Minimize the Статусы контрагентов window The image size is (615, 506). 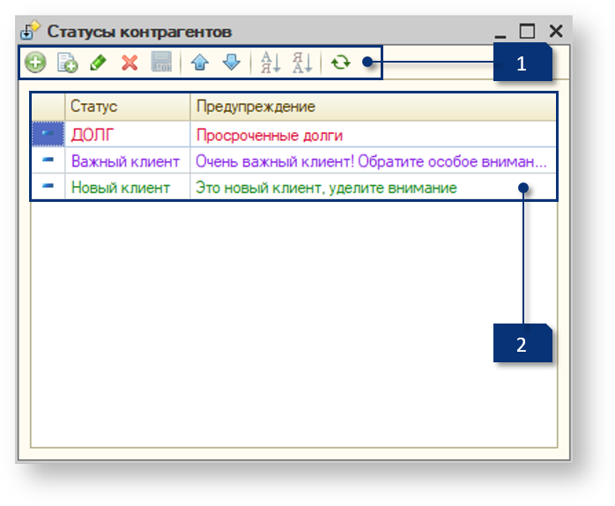(500, 36)
